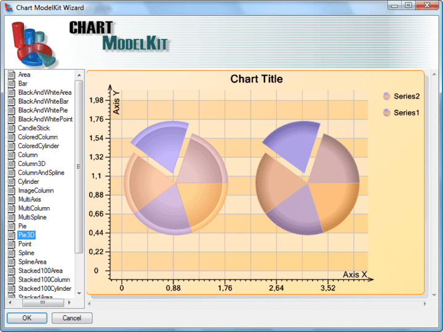Click the icon next to BlackAndWhitePie
The width and height of the screenshot is (443, 332).
point(12,110)
